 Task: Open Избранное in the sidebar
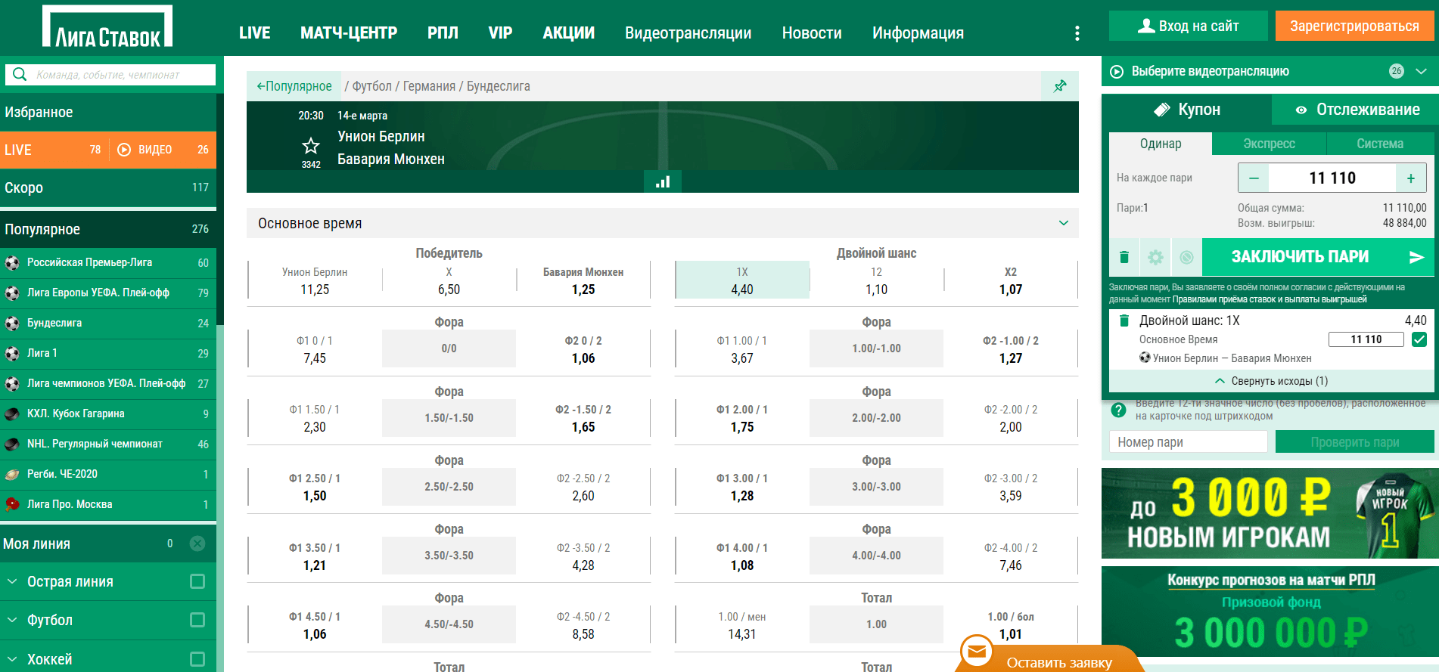[108, 112]
